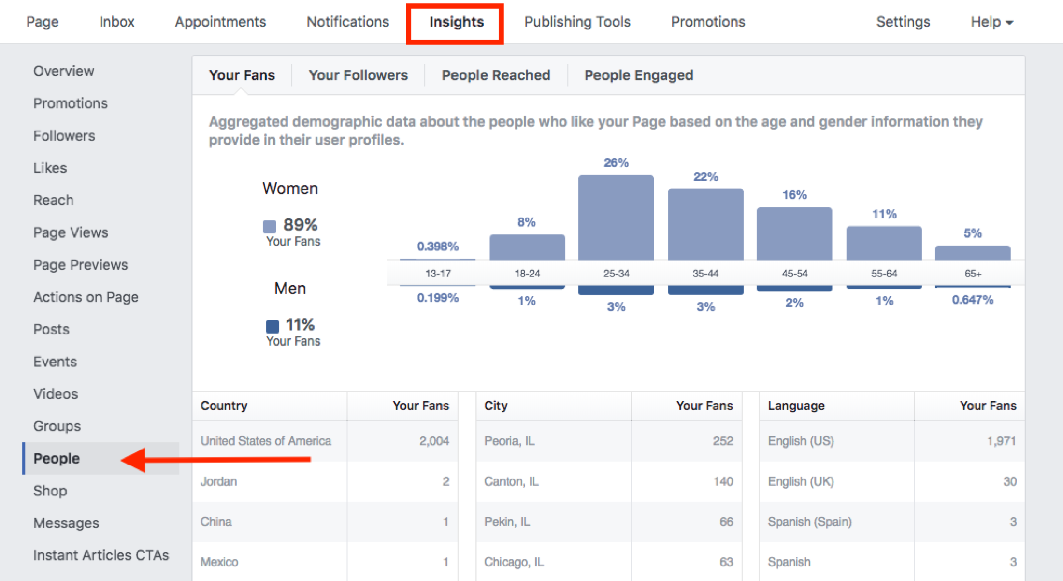This screenshot has height=581, width=1063.
Task: Click the men 25-34 bar above its 3% label
Action: [616, 290]
